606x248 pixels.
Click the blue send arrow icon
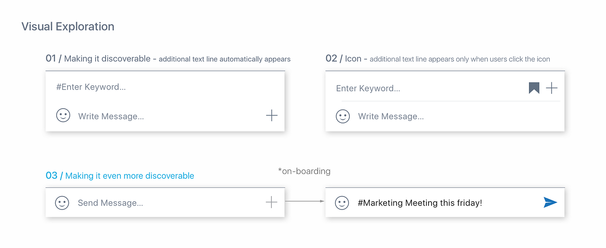click(550, 202)
